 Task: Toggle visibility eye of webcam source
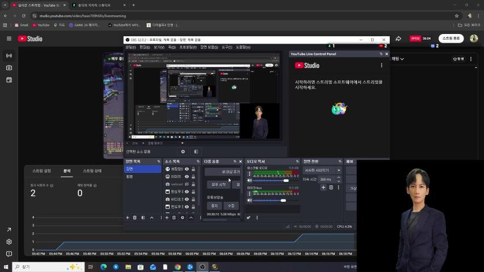tap(187, 184)
